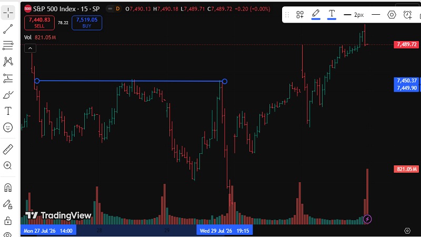
Task: Lock all drawing tools
Action: pyautogui.click(x=8, y=221)
